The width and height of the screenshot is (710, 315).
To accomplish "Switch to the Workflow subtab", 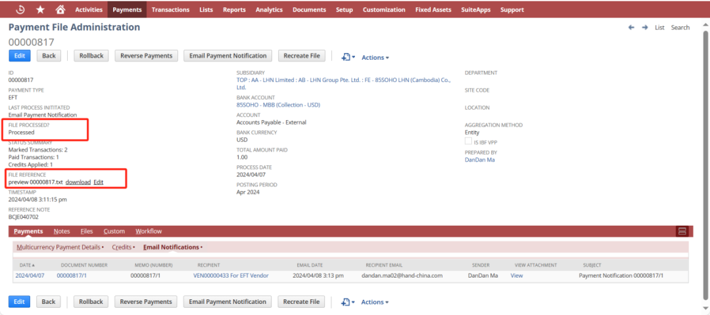I will [x=149, y=232].
